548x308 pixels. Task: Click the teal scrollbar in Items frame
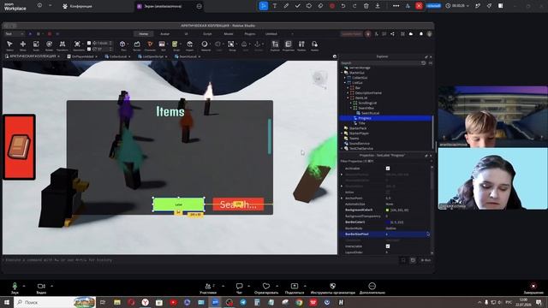[270, 137]
